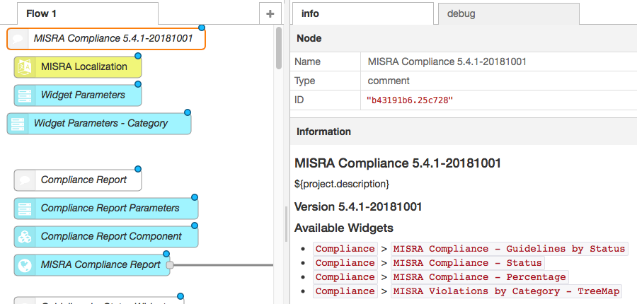Click 'Compliance' tag beside TreeMap entry
Image resolution: width=637 pixels, height=304 pixels.
point(345,291)
